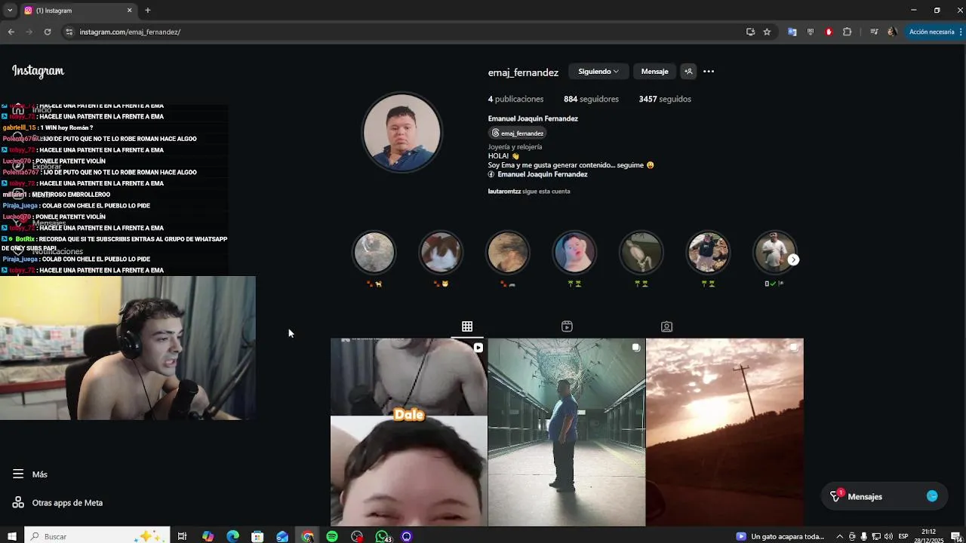Open the profile picture of emaj_fernandez
The width and height of the screenshot is (966, 543).
click(x=401, y=133)
